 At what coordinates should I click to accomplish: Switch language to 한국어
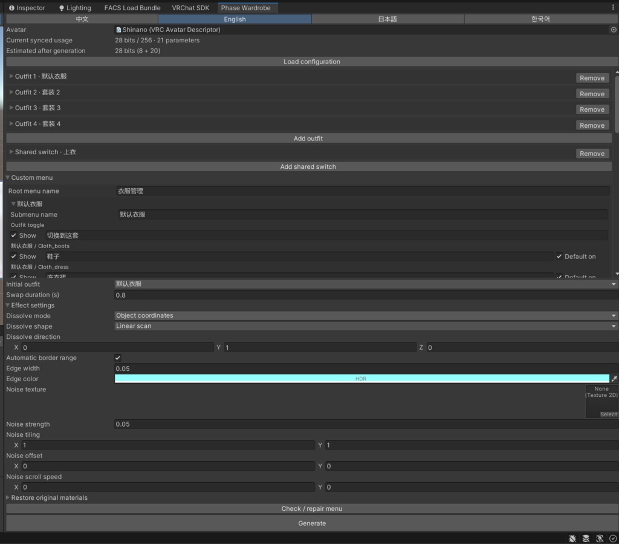541,19
